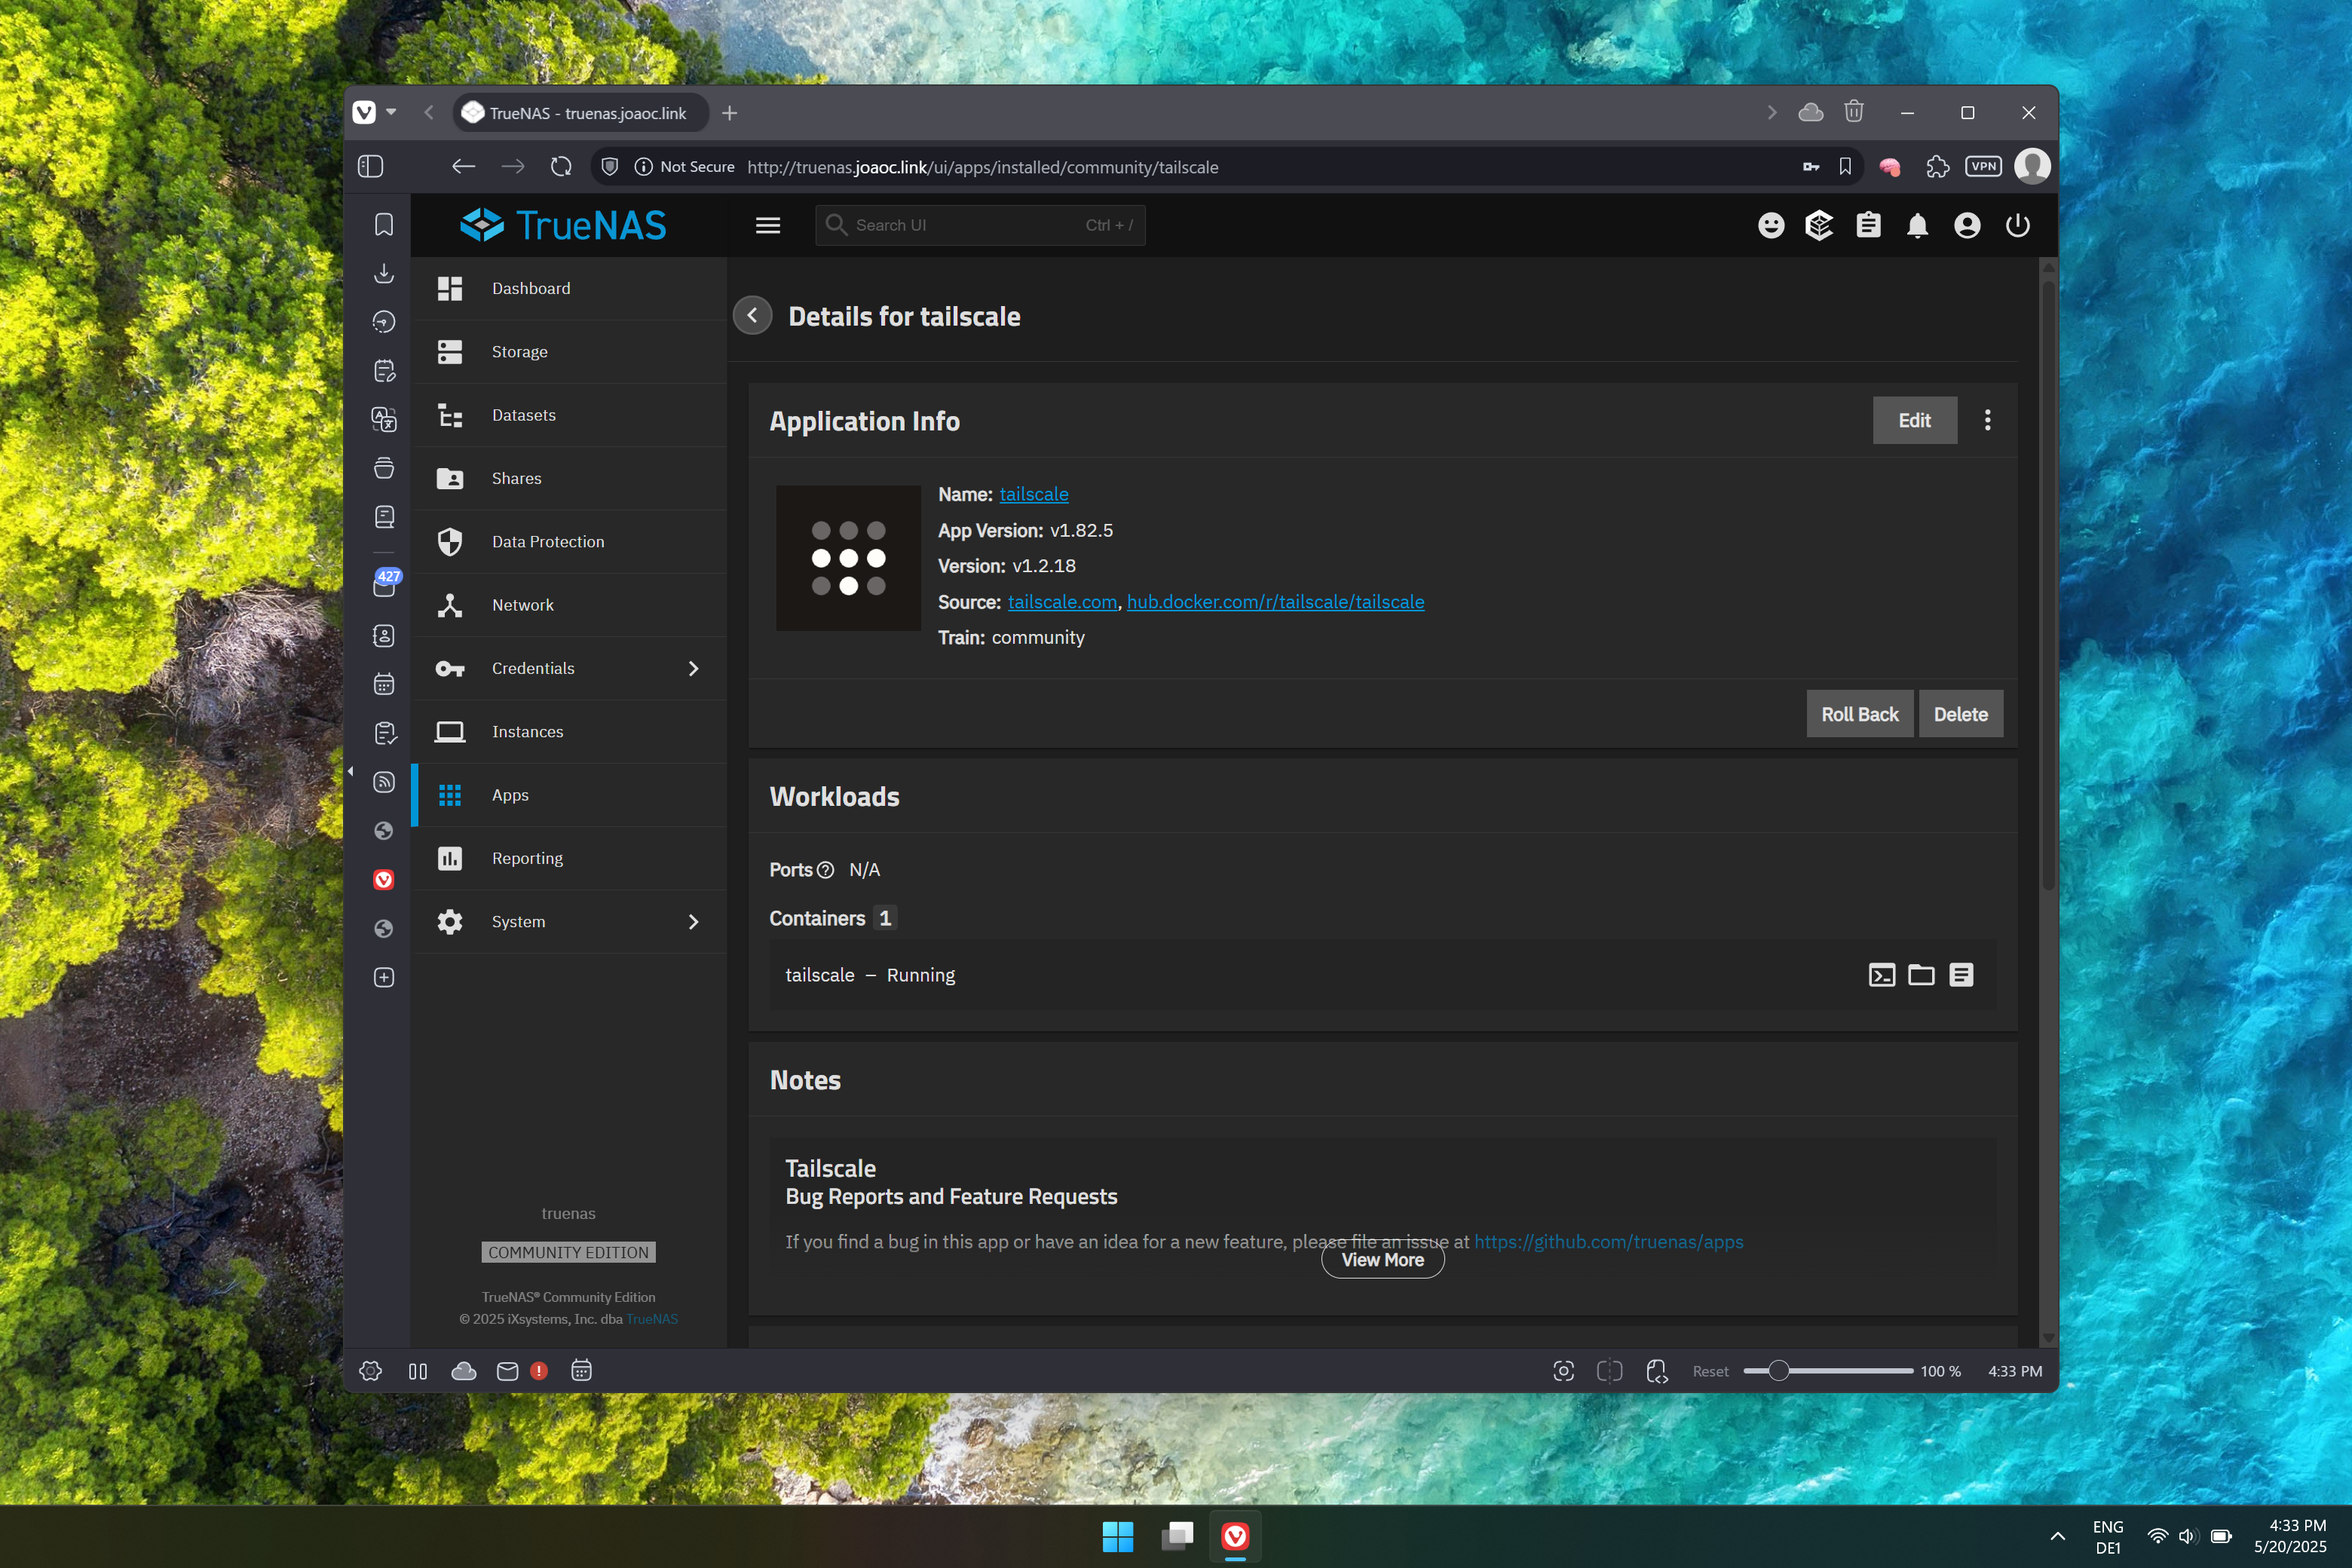The height and width of the screenshot is (1568, 2352).
Task: Open the Data Protection section
Action: tap(547, 542)
